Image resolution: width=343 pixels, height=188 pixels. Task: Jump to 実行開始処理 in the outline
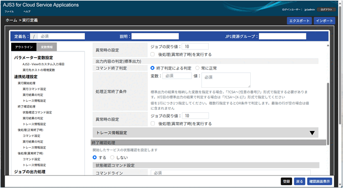(x=26, y=83)
